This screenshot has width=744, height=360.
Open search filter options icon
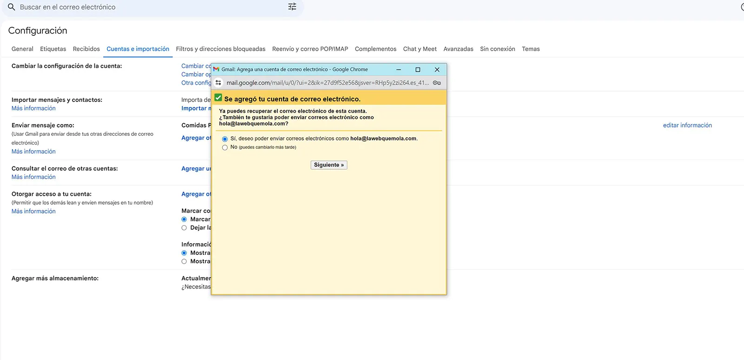pyautogui.click(x=292, y=7)
